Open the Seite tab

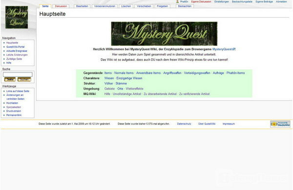point(45,6)
